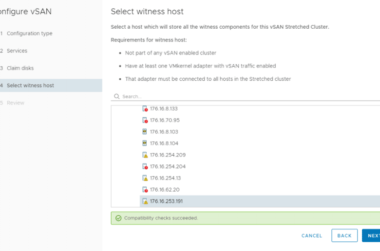Select the highlighted host 176.16.253.191
The image size is (380, 251).
coord(260,201)
